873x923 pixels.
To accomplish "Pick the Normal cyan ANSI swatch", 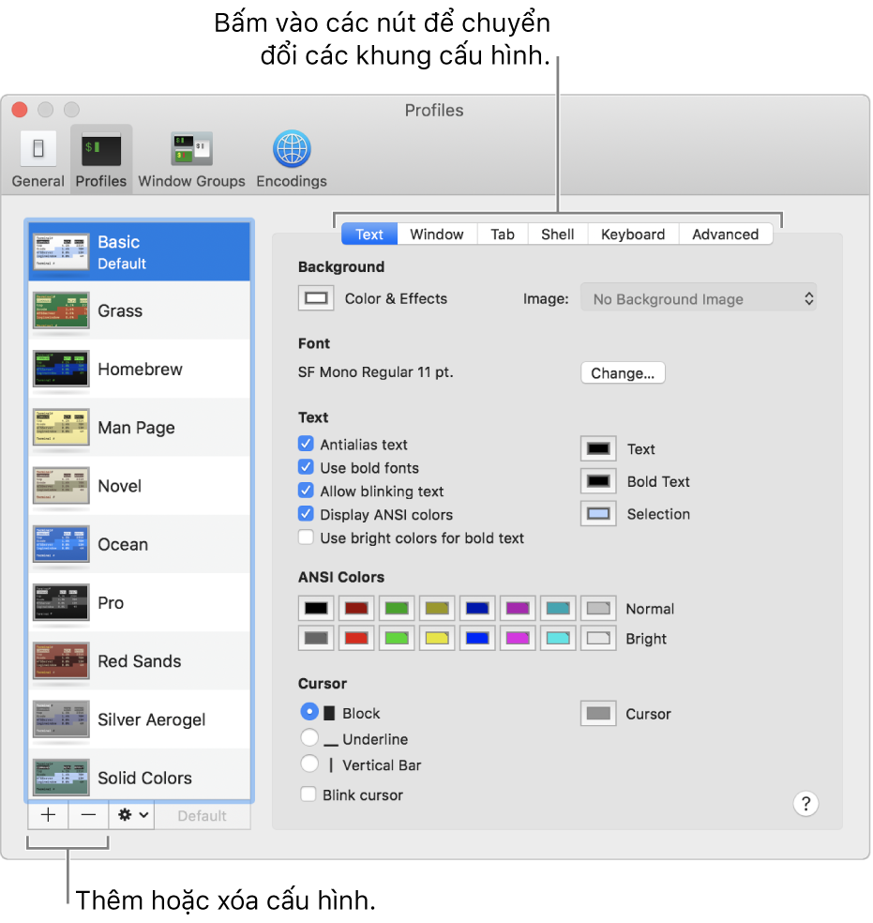I will tap(558, 608).
